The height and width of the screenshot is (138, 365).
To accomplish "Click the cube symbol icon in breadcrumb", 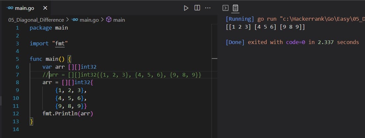I will tap(109, 20).
